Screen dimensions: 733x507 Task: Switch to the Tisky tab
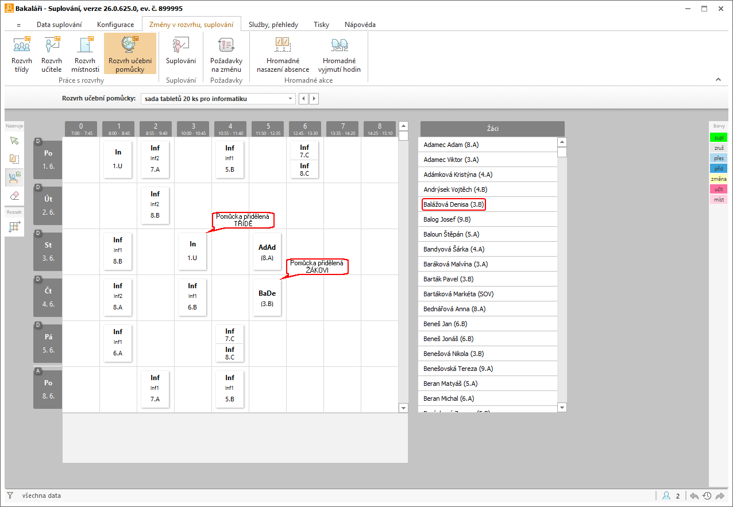322,25
